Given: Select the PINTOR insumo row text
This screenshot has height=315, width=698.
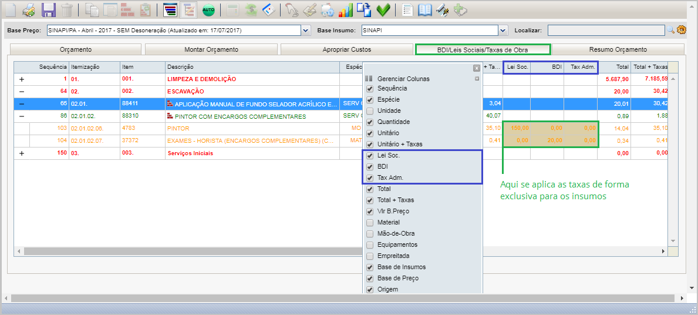Looking at the screenshot, I should (x=178, y=128).
